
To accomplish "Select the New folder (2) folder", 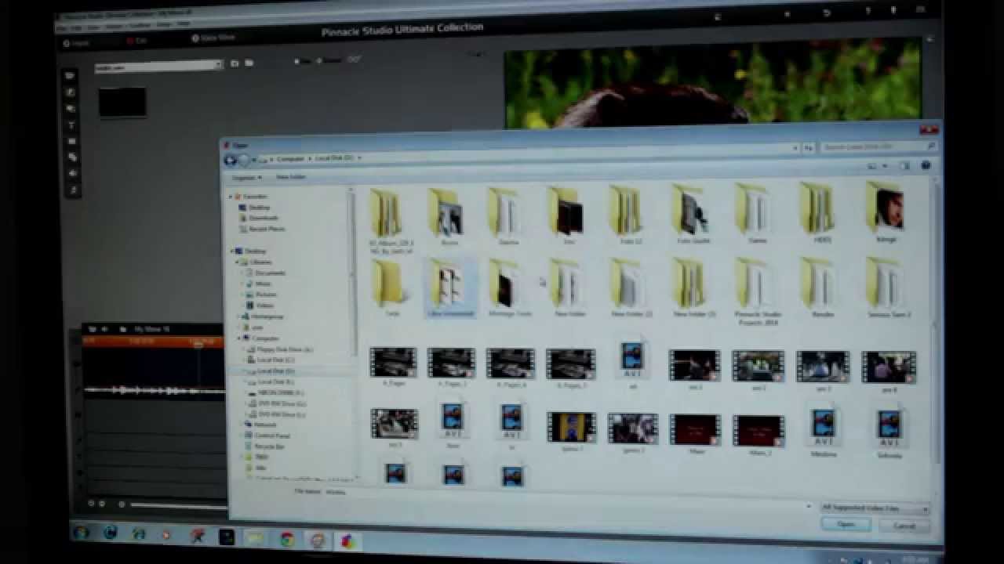I will coord(631,287).
